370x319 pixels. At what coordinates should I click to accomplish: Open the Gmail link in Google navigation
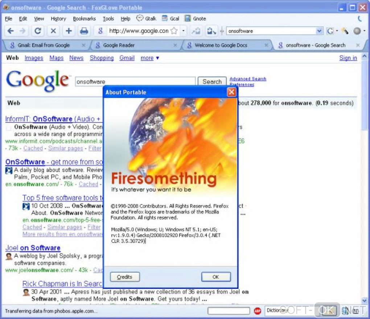pyautogui.click(x=127, y=58)
